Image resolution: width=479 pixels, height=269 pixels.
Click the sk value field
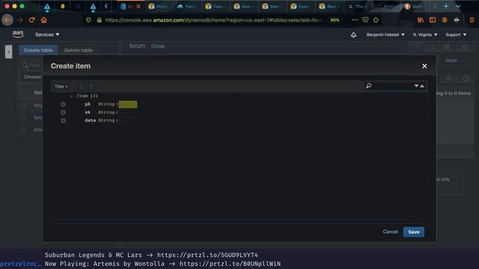click(128, 113)
